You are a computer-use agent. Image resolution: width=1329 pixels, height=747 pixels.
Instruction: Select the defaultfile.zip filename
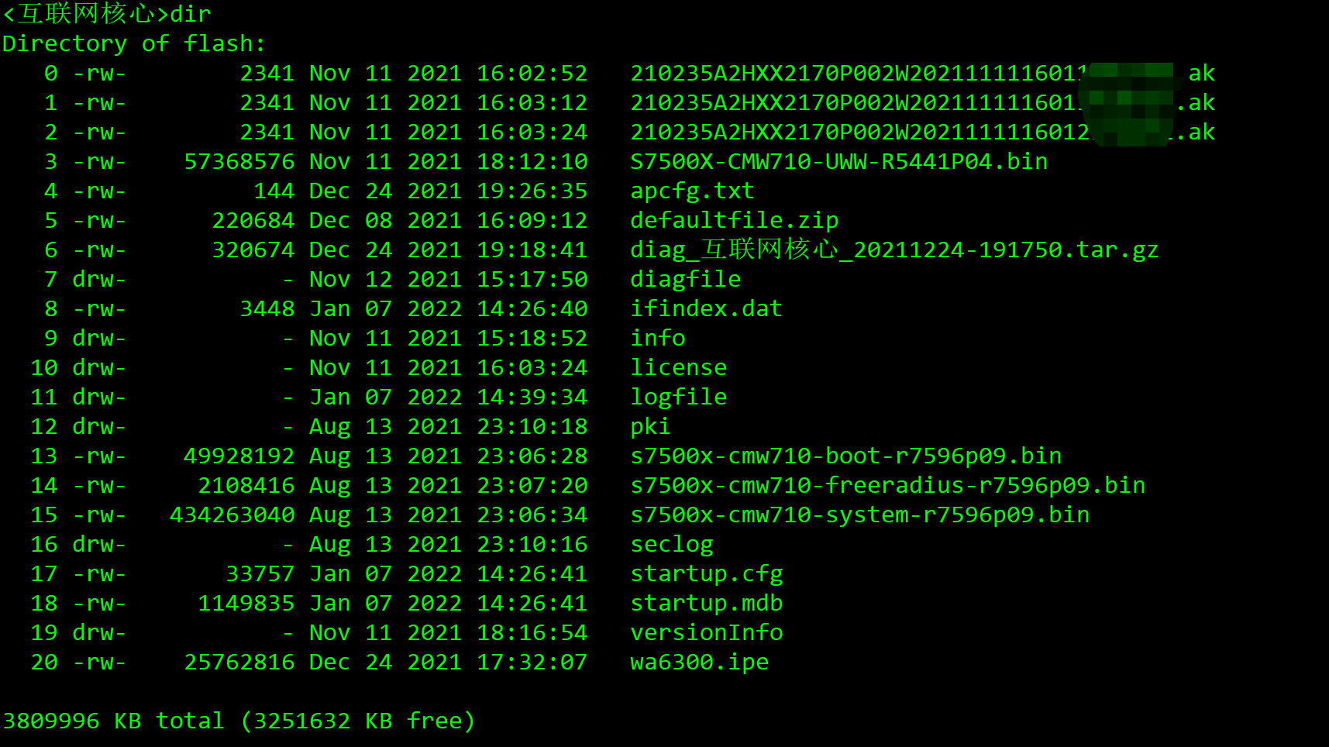(x=734, y=220)
